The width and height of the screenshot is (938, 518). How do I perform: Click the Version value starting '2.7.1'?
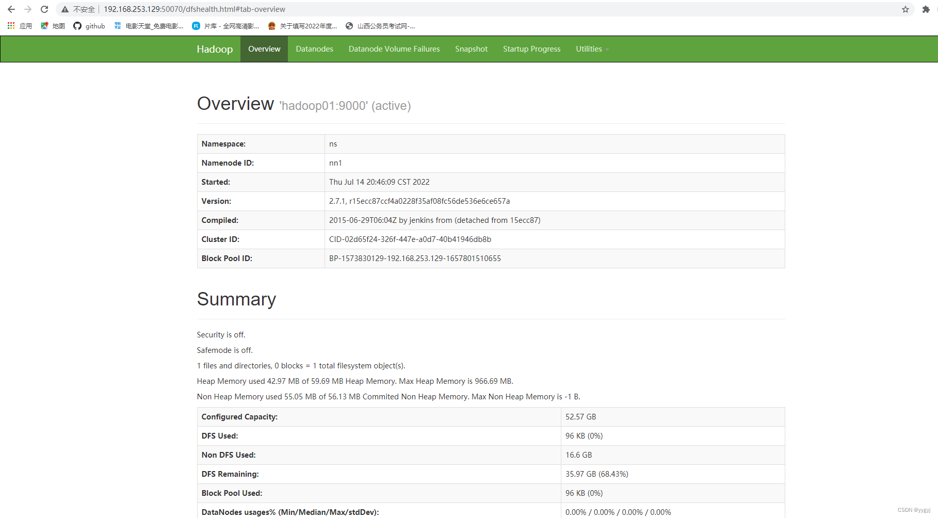click(x=419, y=201)
